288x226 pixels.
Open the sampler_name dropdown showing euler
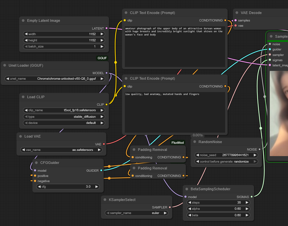(x=137, y=213)
